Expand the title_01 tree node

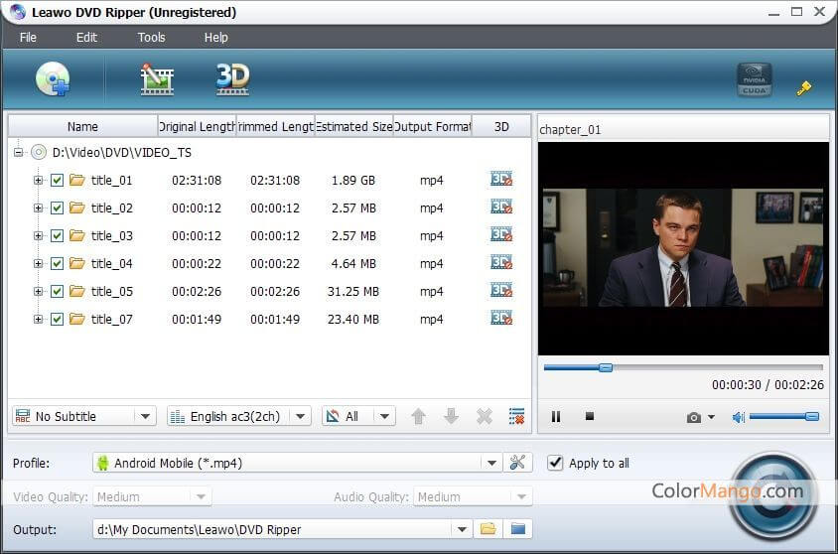tap(39, 181)
